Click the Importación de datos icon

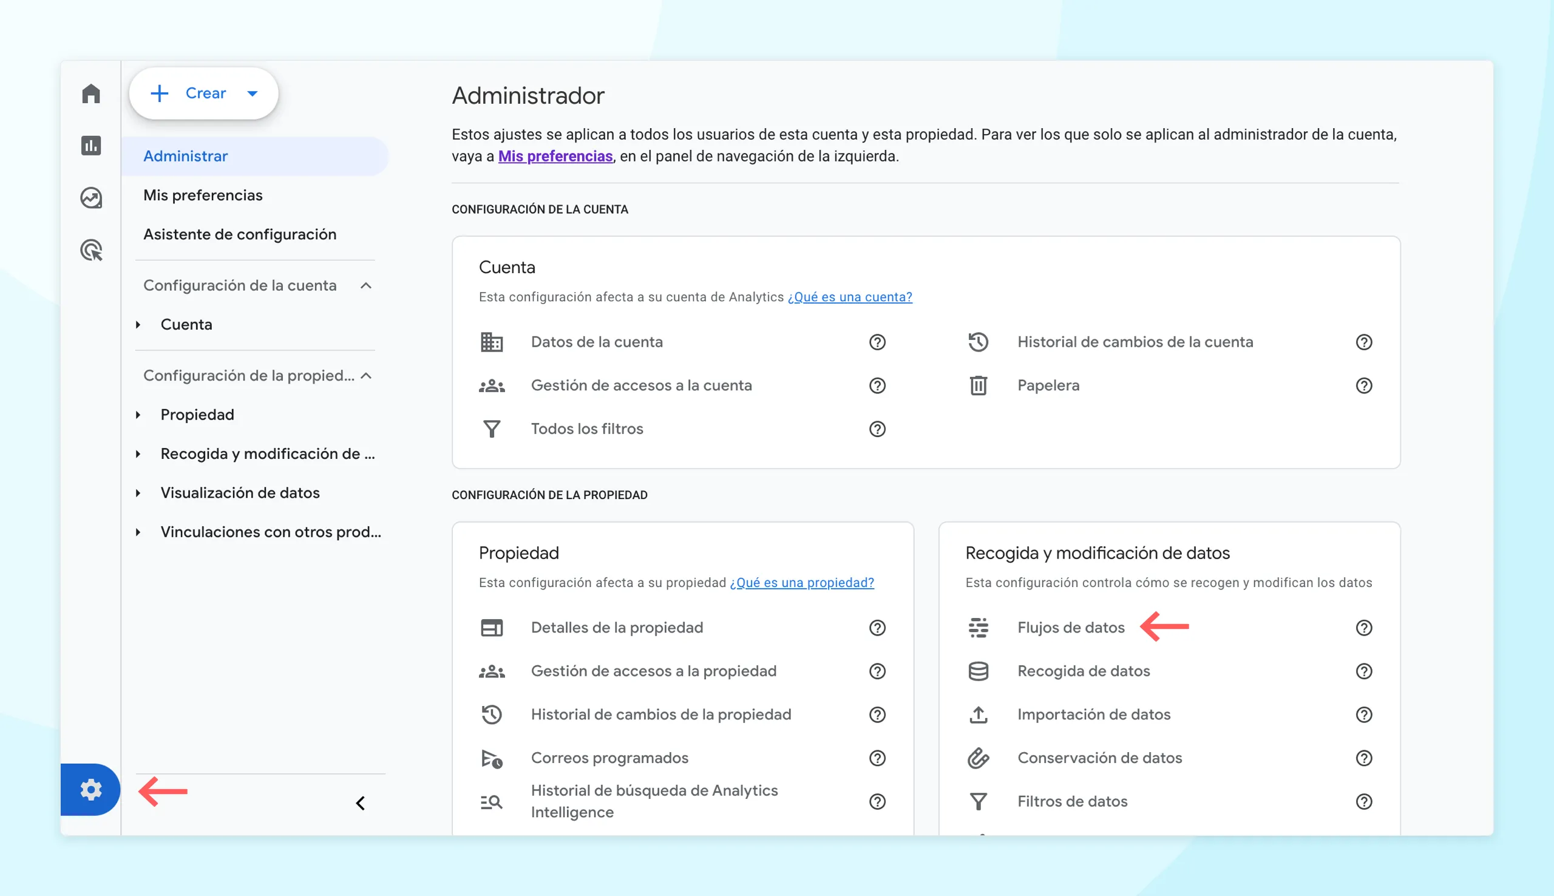(x=975, y=714)
